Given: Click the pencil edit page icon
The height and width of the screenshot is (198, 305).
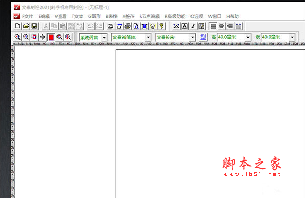Looking at the screenshot, I should [201, 26].
